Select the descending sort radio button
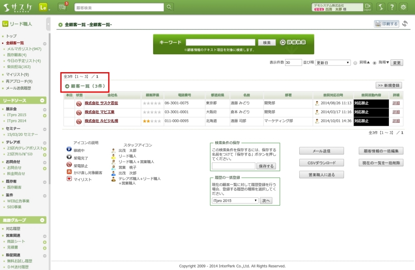This screenshot has height=270, width=415. click(x=375, y=63)
